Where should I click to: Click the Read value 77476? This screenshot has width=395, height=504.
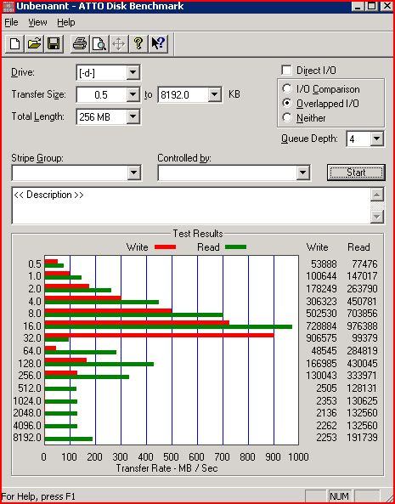tap(364, 264)
